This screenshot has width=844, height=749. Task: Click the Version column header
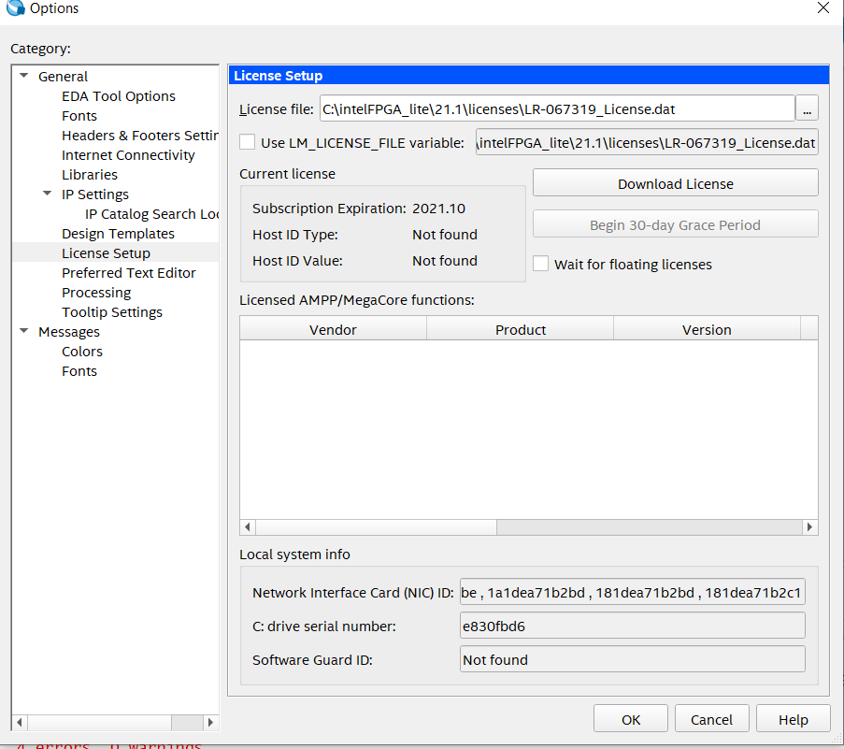(x=707, y=329)
